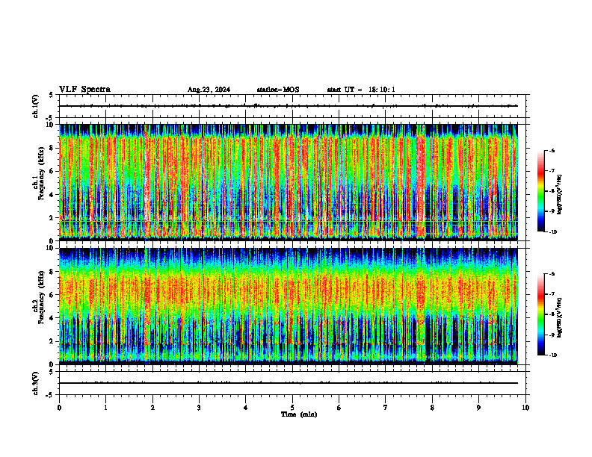The width and height of the screenshot is (592, 457).
Task: Click the "4" tick on the time axis
Action: [x=246, y=408]
